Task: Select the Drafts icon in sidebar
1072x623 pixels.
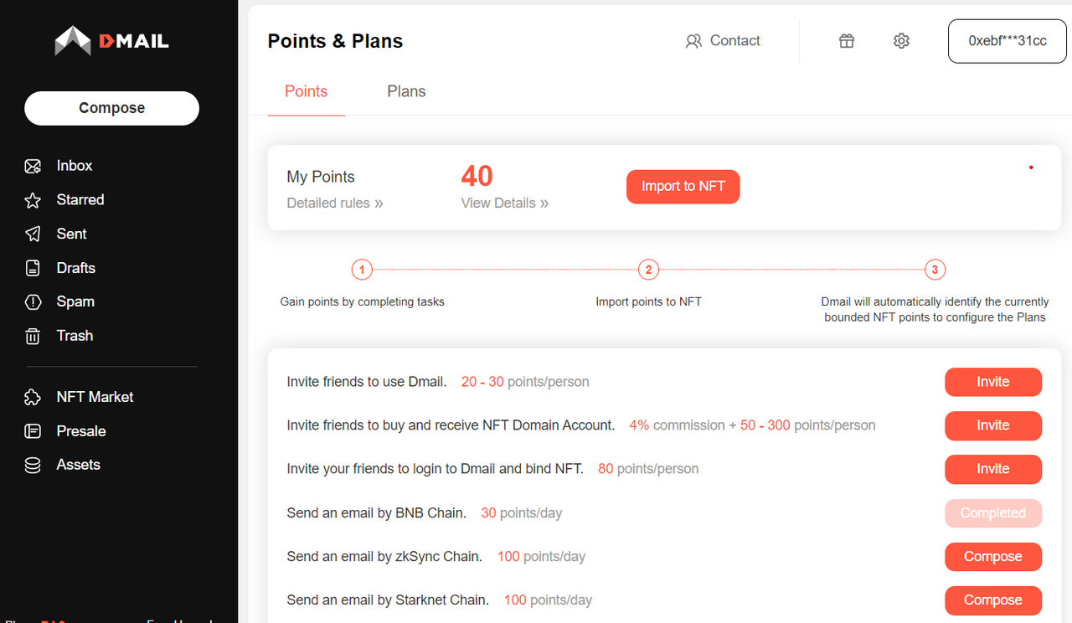Action: coord(33,268)
